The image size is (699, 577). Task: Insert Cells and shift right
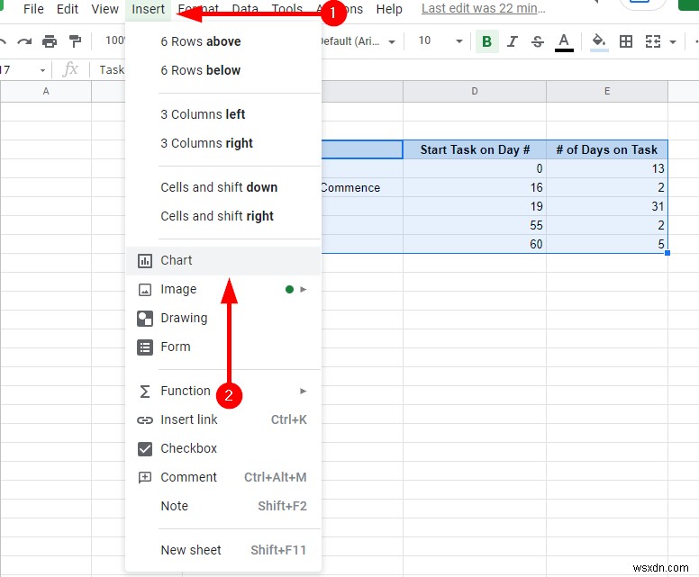point(222,216)
